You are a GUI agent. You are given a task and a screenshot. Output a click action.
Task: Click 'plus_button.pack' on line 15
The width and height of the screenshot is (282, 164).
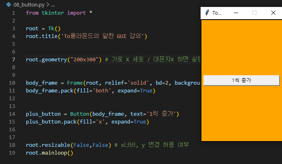[x=51, y=122]
